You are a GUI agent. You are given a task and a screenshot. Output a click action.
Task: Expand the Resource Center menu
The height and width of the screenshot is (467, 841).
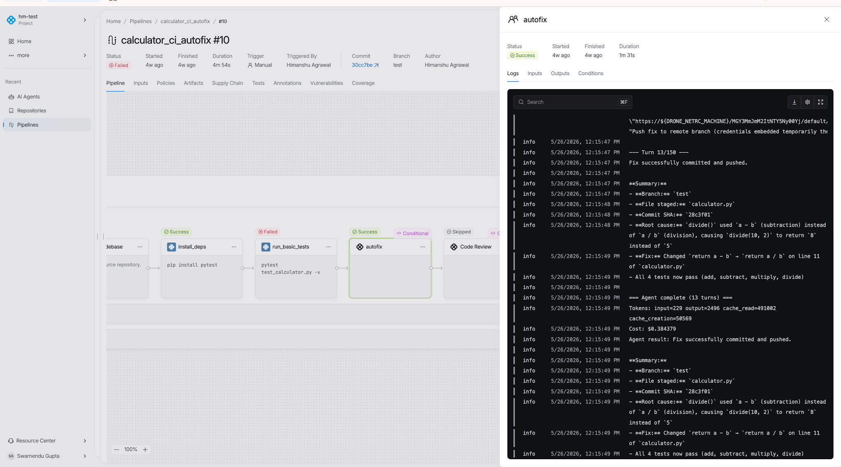click(47, 440)
